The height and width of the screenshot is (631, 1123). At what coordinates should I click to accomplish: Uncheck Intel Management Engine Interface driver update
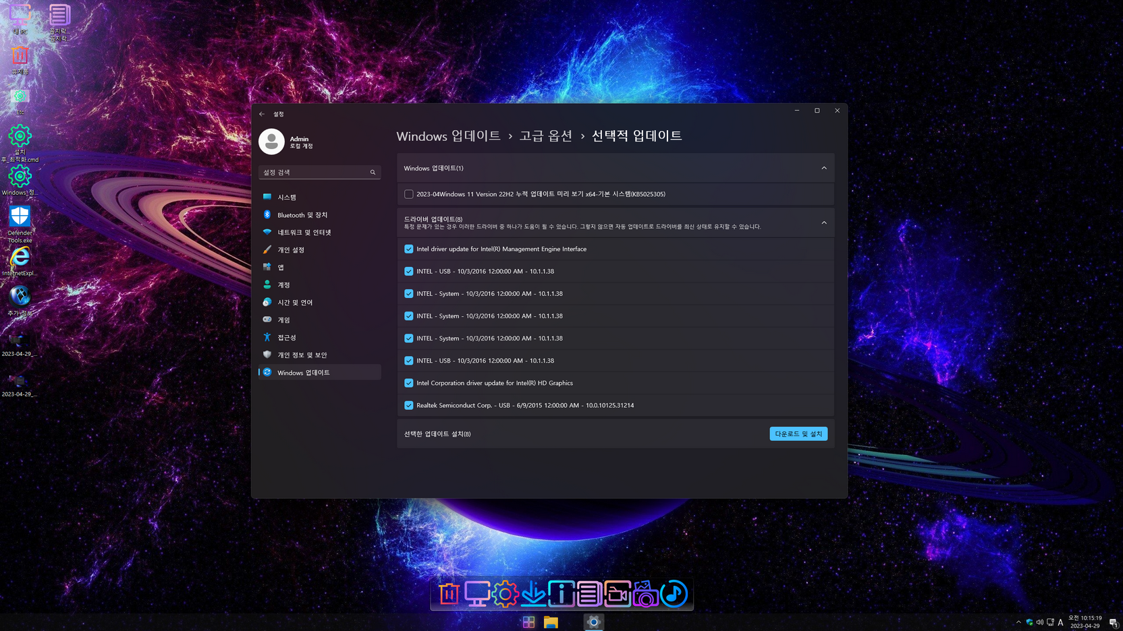point(409,249)
